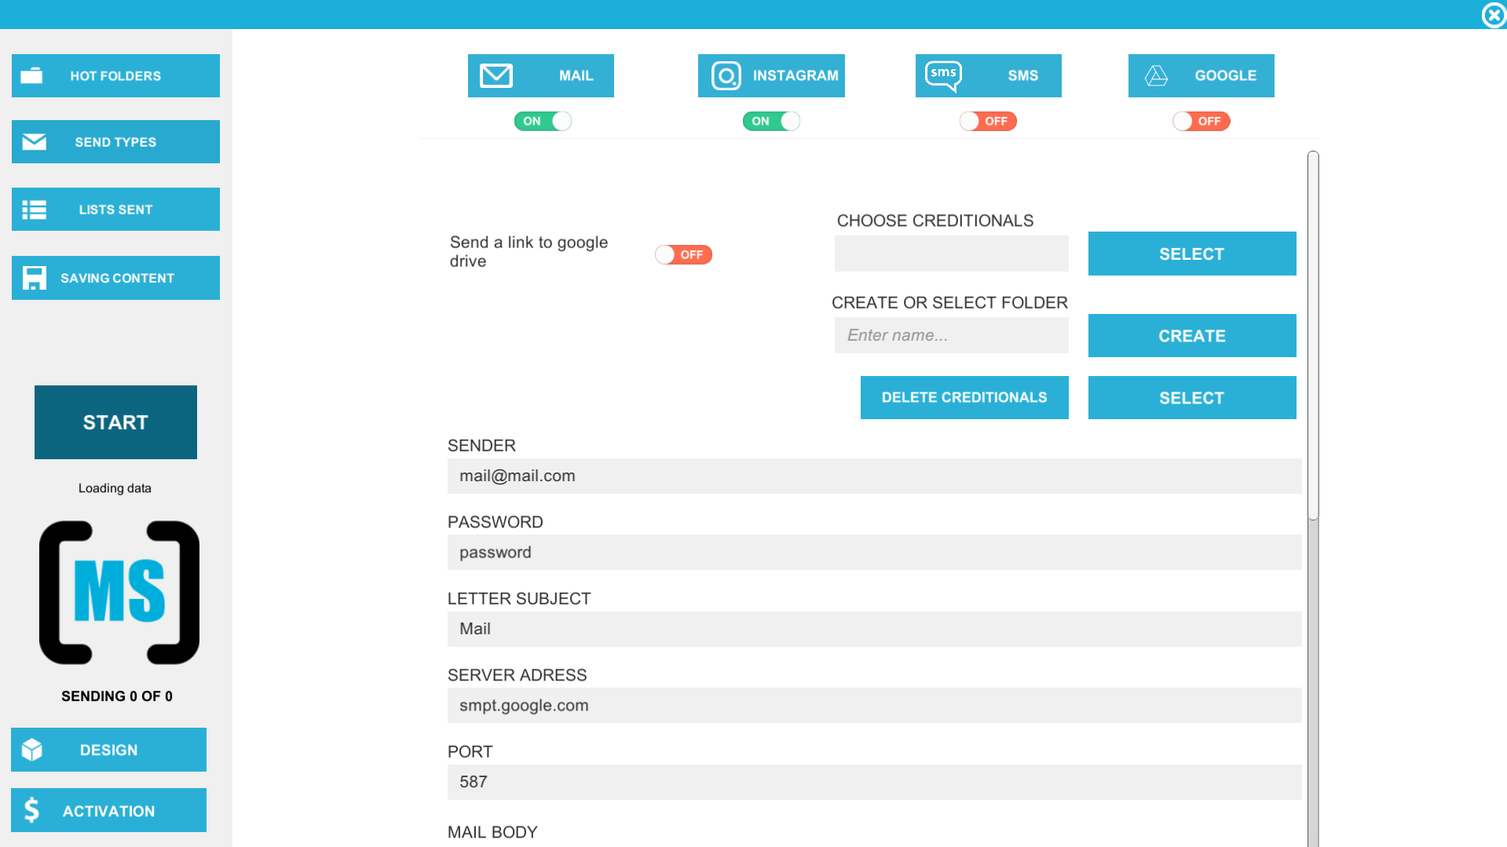Click the Instagram camera icon
The height and width of the screenshot is (847, 1507).
pyautogui.click(x=726, y=76)
